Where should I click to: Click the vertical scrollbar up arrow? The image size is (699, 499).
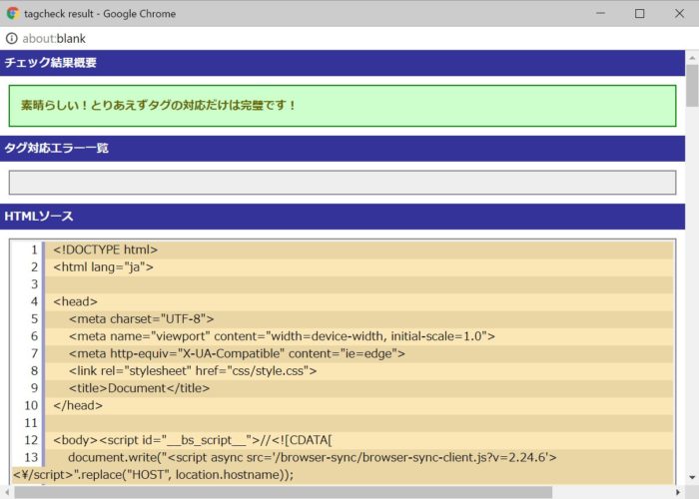point(692,57)
